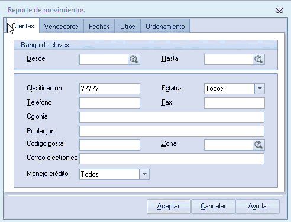Click the Reporte de movimientos title text
Screen dimensions: 291x222
pyautogui.click(x=46, y=10)
